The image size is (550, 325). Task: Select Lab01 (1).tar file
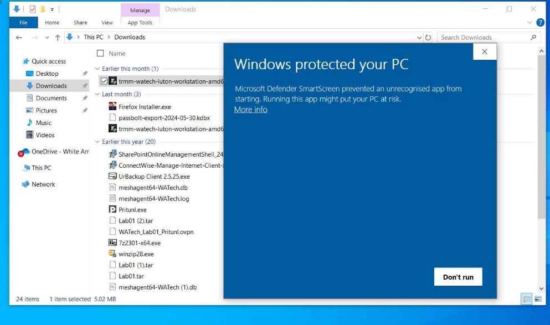136,265
